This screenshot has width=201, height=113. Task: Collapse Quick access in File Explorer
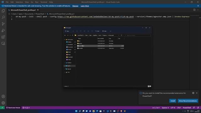[65, 40]
